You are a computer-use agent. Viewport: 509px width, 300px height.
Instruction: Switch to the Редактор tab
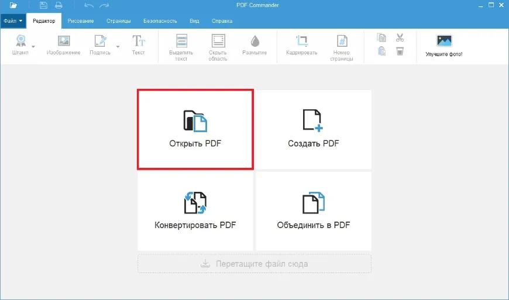click(44, 20)
